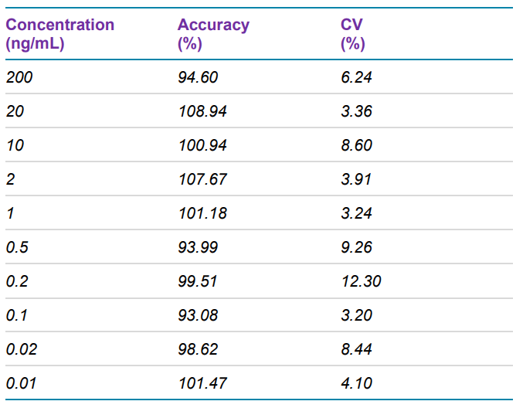Click CV value 6.24
523x408 pixels.
click(x=356, y=77)
